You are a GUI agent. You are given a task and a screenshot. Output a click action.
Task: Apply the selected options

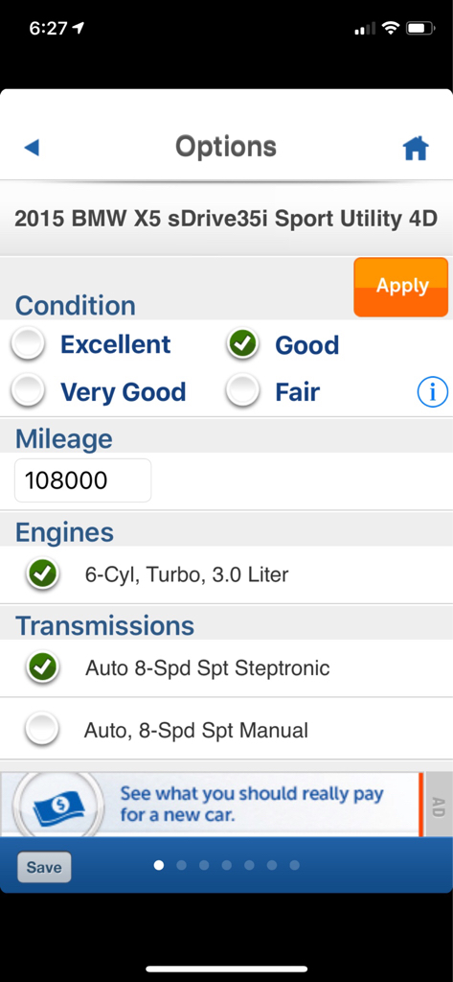click(x=401, y=286)
